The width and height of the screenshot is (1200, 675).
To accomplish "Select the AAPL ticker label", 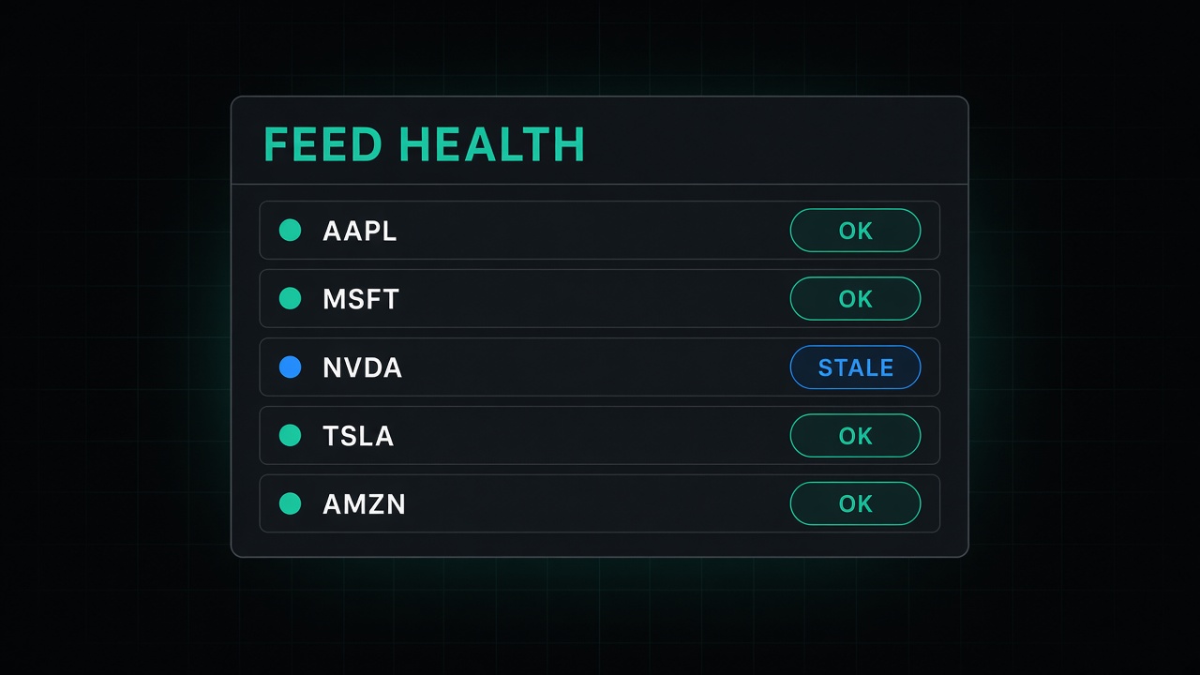I will click(x=360, y=231).
